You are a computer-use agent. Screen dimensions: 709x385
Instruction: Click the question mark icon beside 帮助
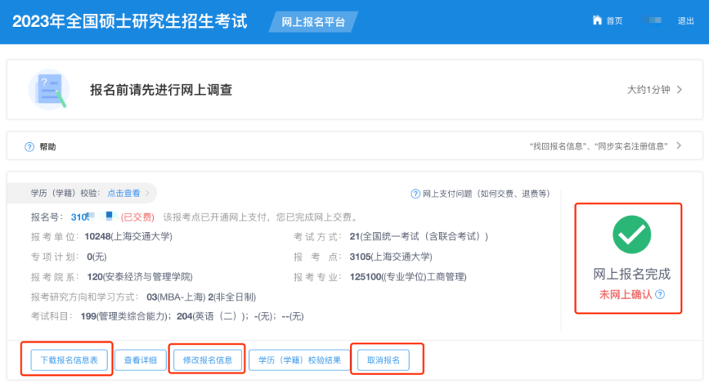pos(29,147)
